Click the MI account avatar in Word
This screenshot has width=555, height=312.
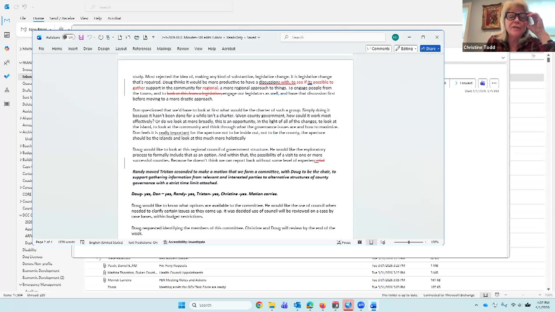coord(395,37)
